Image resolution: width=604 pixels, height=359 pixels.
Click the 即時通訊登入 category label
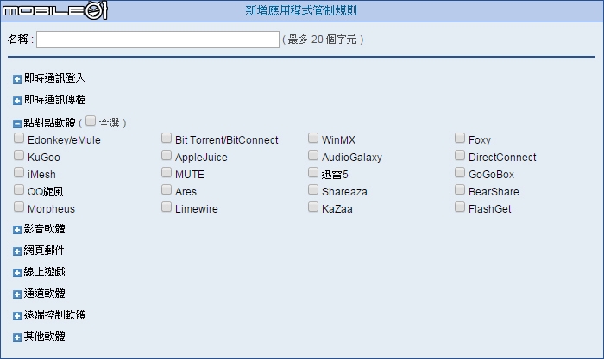pyautogui.click(x=54, y=78)
